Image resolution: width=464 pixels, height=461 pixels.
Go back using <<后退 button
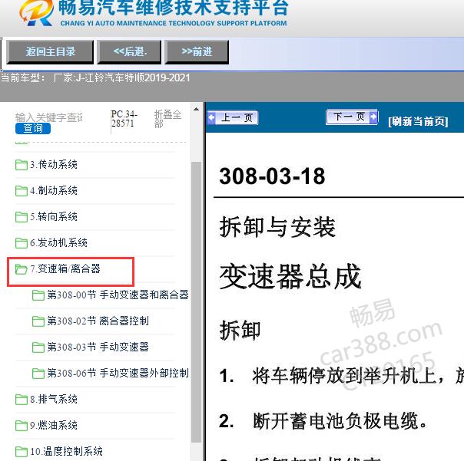point(129,52)
